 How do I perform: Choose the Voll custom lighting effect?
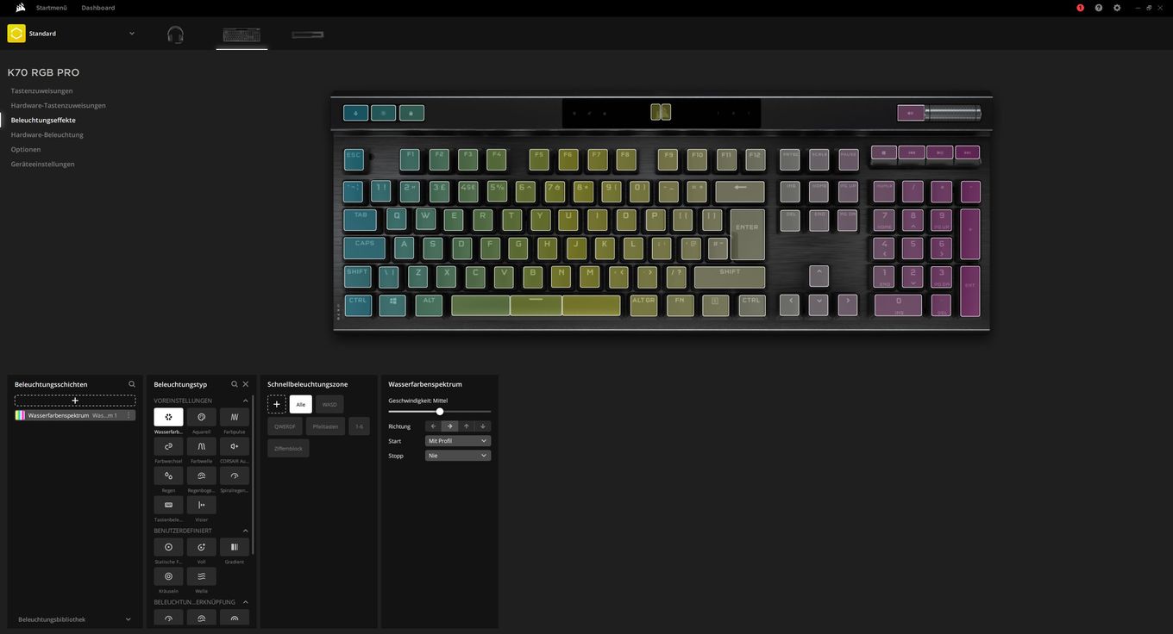click(x=201, y=547)
